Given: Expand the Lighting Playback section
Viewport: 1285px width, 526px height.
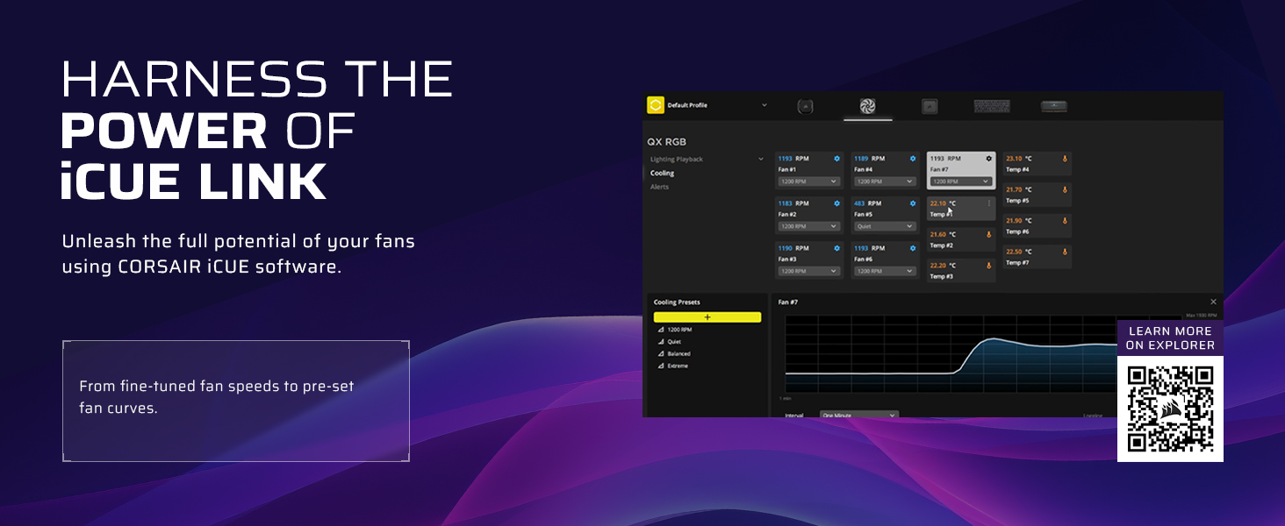Looking at the screenshot, I should tap(760, 160).
